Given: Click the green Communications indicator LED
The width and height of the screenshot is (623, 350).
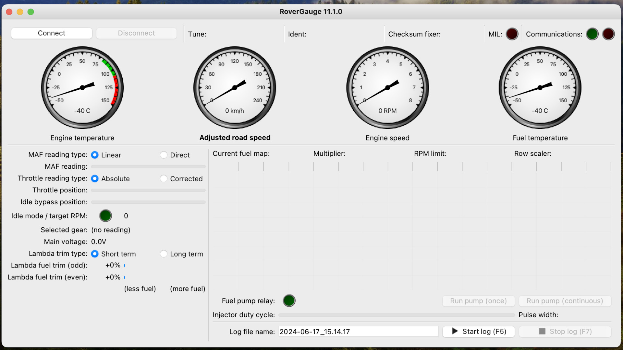Looking at the screenshot, I should [x=592, y=34].
